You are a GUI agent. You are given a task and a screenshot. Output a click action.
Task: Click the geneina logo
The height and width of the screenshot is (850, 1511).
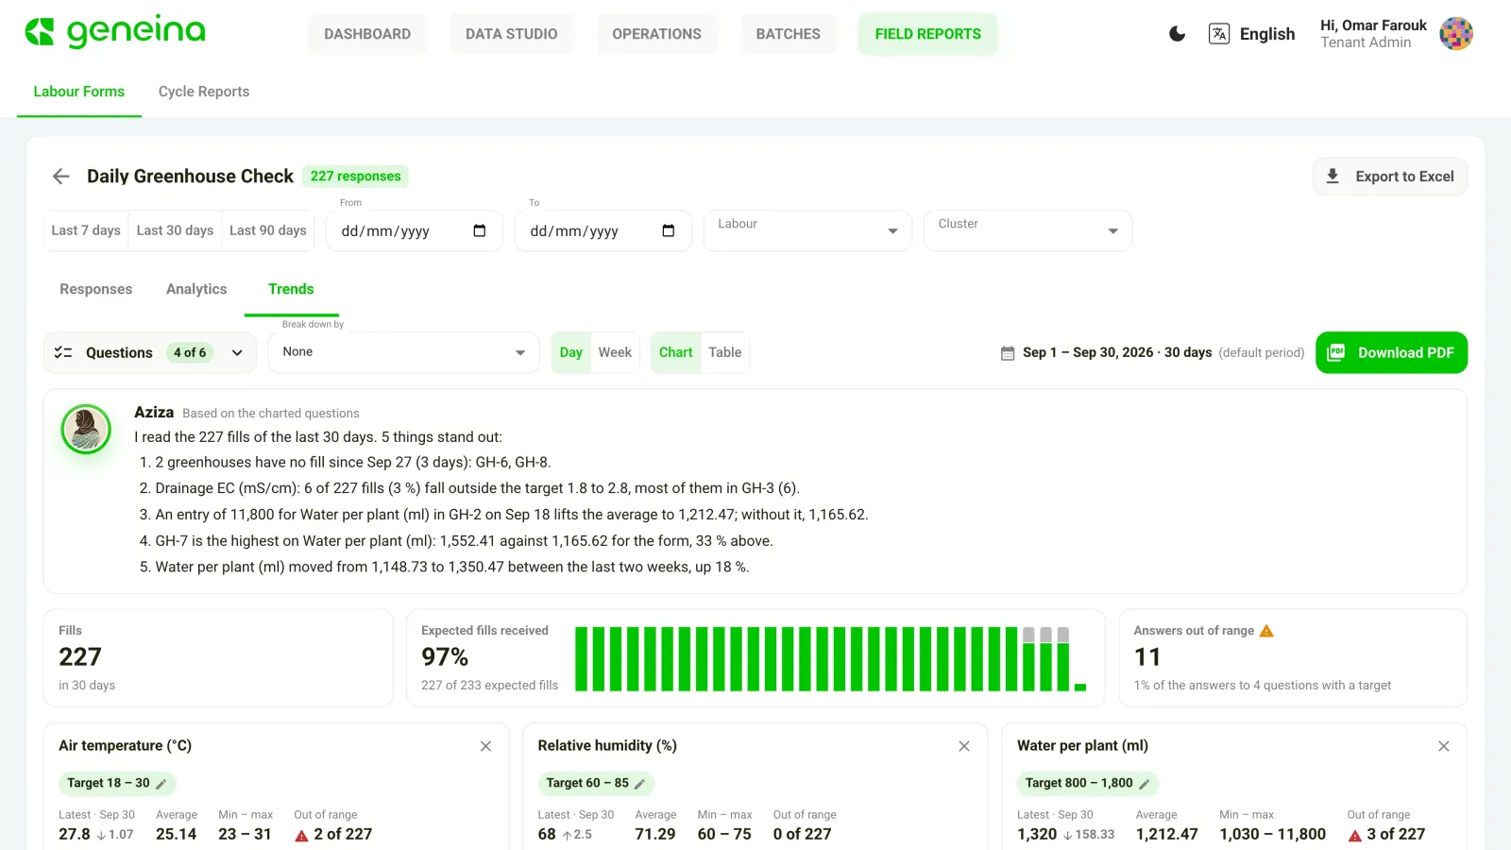[x=114, y=32]
